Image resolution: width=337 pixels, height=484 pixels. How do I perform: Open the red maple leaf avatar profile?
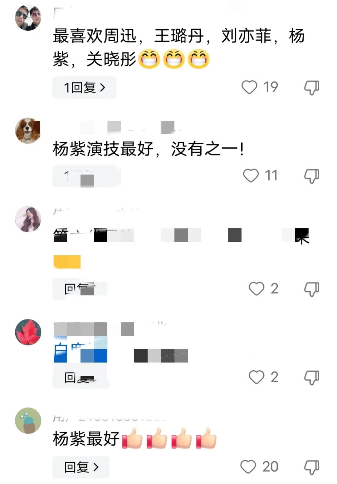(x=28, y=332)
